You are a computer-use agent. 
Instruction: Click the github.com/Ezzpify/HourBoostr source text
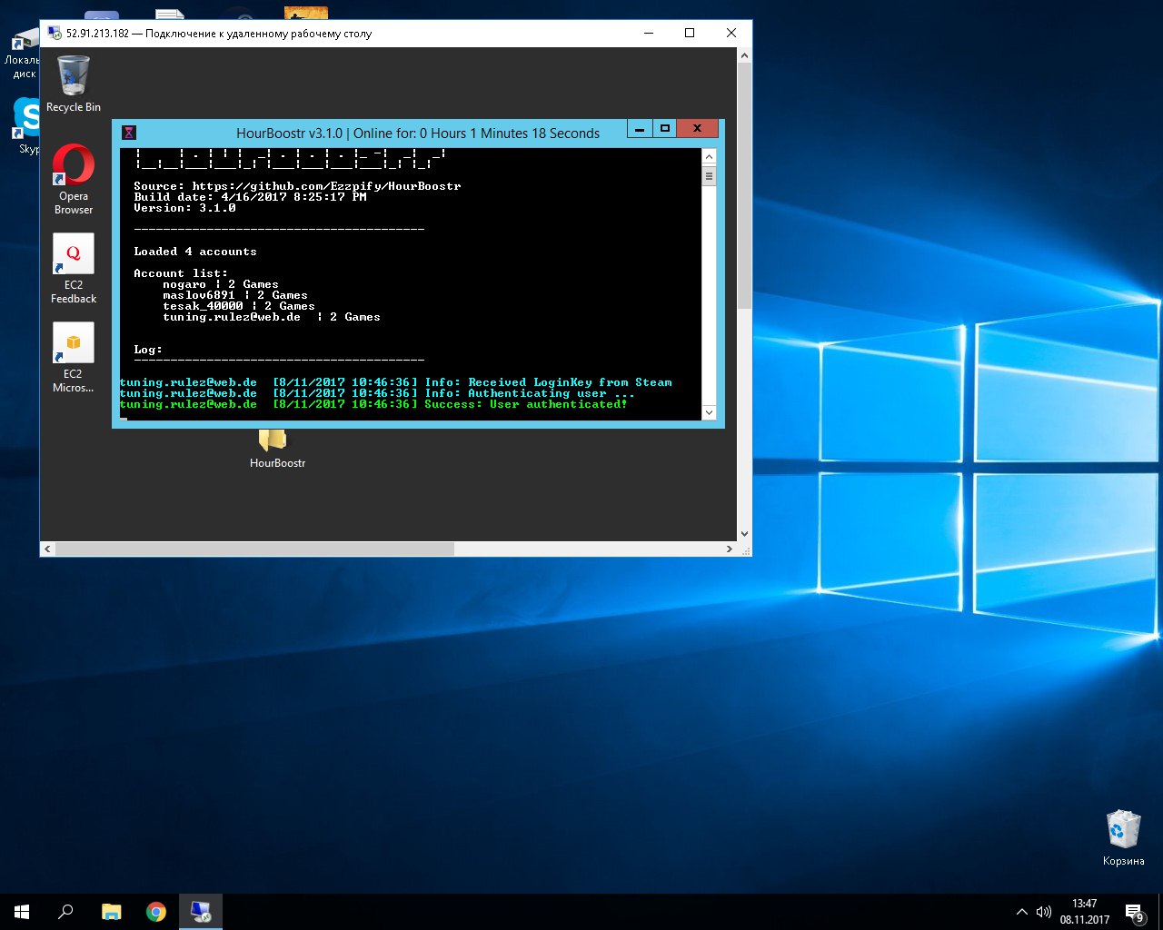pos(326,186)
